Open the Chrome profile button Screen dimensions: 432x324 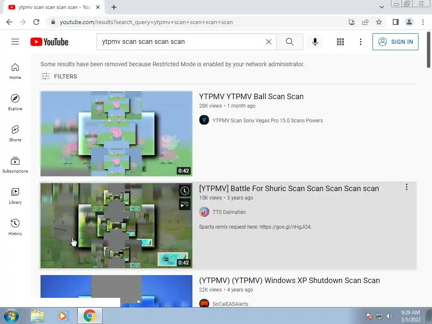click(409, 22)
